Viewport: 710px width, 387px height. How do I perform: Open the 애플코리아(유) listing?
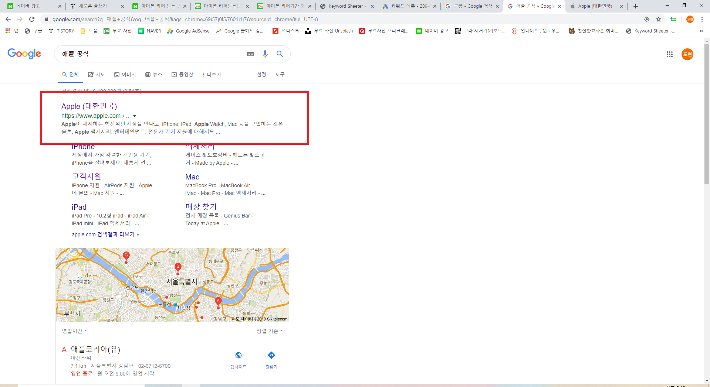(x=95, y=349)
